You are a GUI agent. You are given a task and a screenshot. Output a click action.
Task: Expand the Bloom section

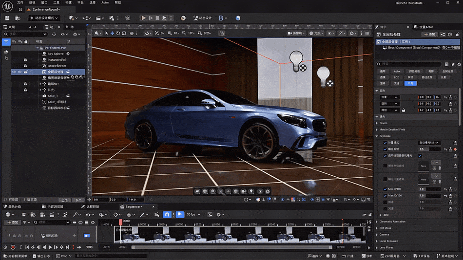(x=377, y=123)
